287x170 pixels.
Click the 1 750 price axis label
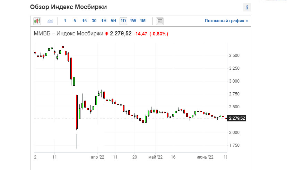[234, 145]
